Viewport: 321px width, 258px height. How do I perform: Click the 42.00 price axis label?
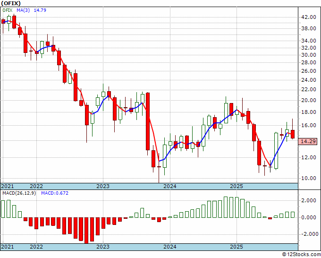tap(309, 17)
